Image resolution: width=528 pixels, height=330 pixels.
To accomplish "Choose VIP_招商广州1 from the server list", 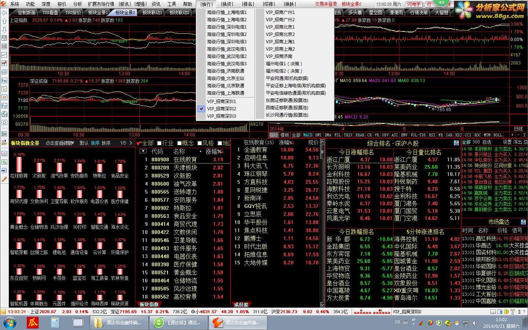I will click(x=280, y=12).
